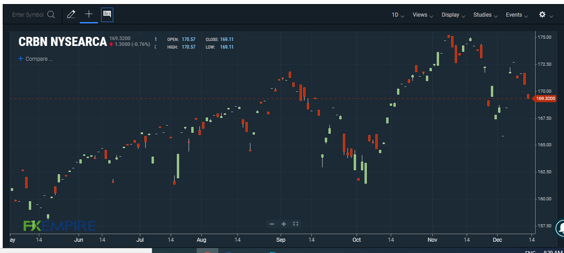This screenshot has width=564, height=253.
Task: Click the 167.50 price axis label
Action: click(545, 118)
